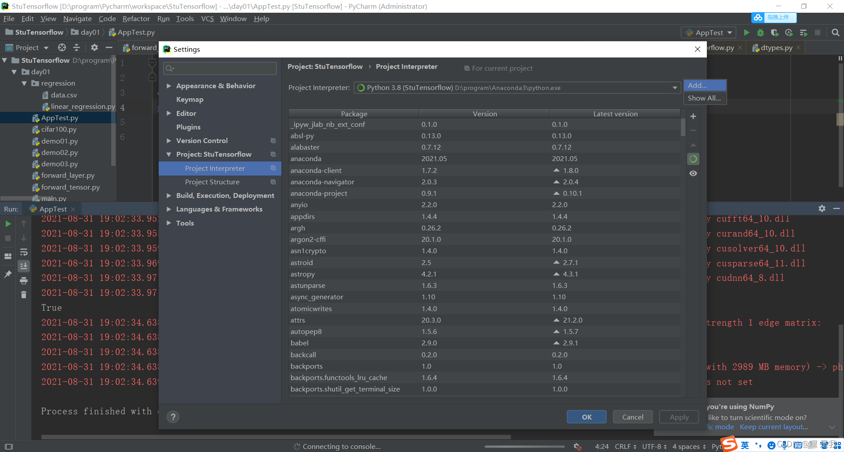844x452 pixels.
Task: Open AppTest run configuration dropdown
Action: pyautogui.click(x=709, y=32)
